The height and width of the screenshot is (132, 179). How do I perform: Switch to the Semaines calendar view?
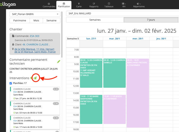point(95,20)
